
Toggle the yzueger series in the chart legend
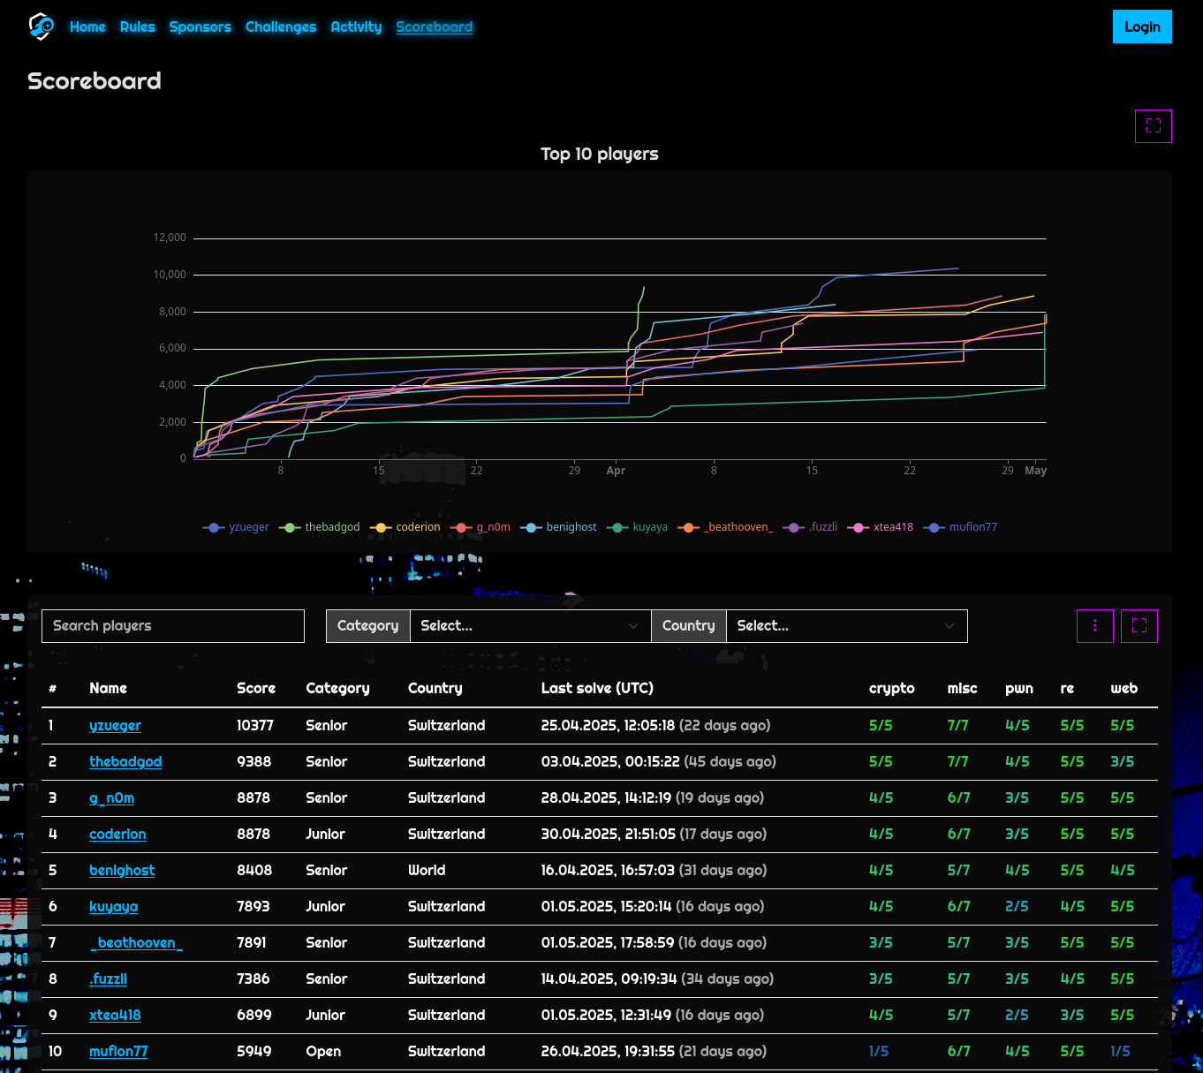236,526
